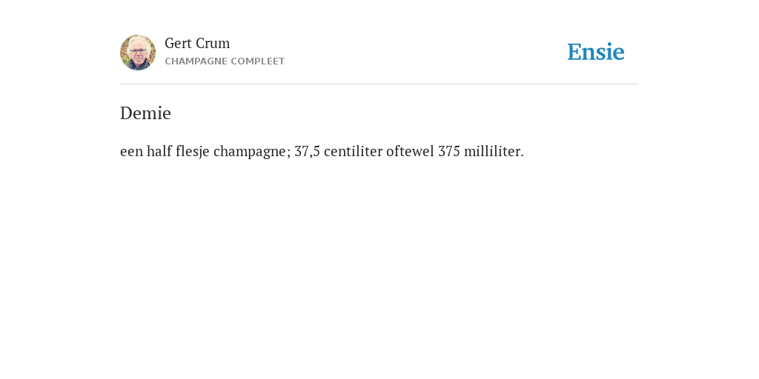Open the Ensie logo link

tap(596, 52)
